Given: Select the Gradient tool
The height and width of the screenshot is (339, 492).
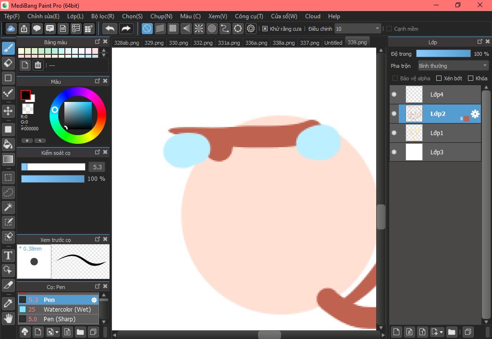Looking at the screenshot, I should [x=8, y=159].
